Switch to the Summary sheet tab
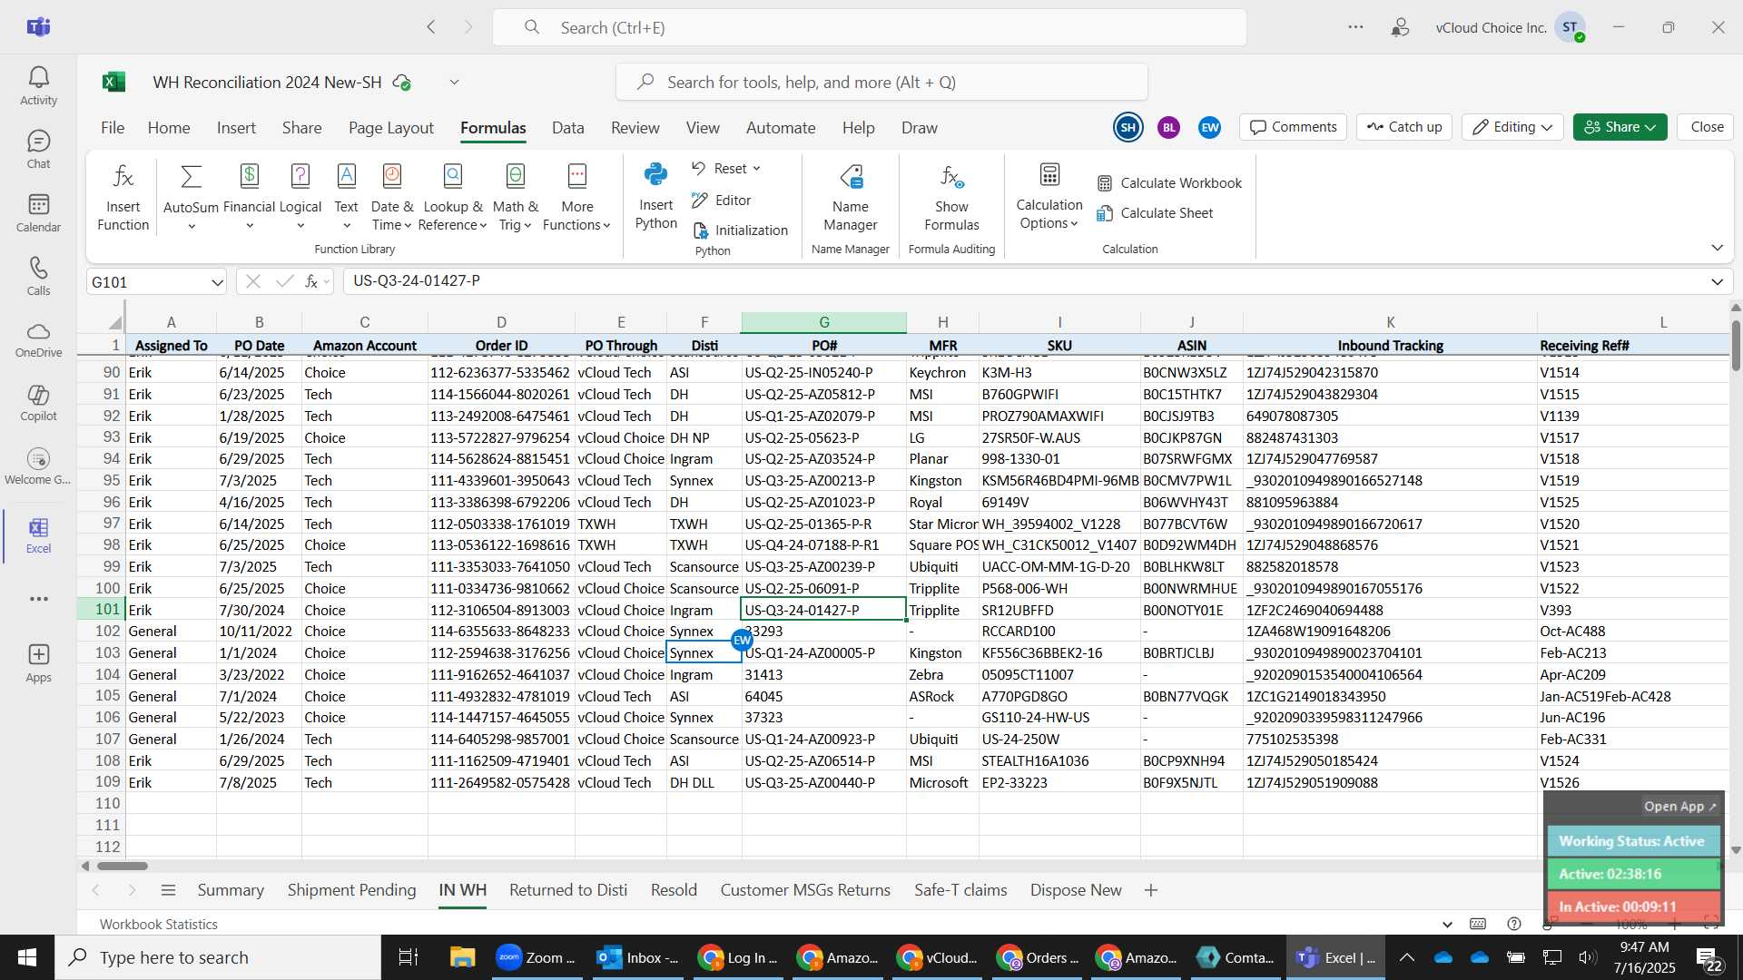This screenshot has height=980, width=1743. click(231, 890)
